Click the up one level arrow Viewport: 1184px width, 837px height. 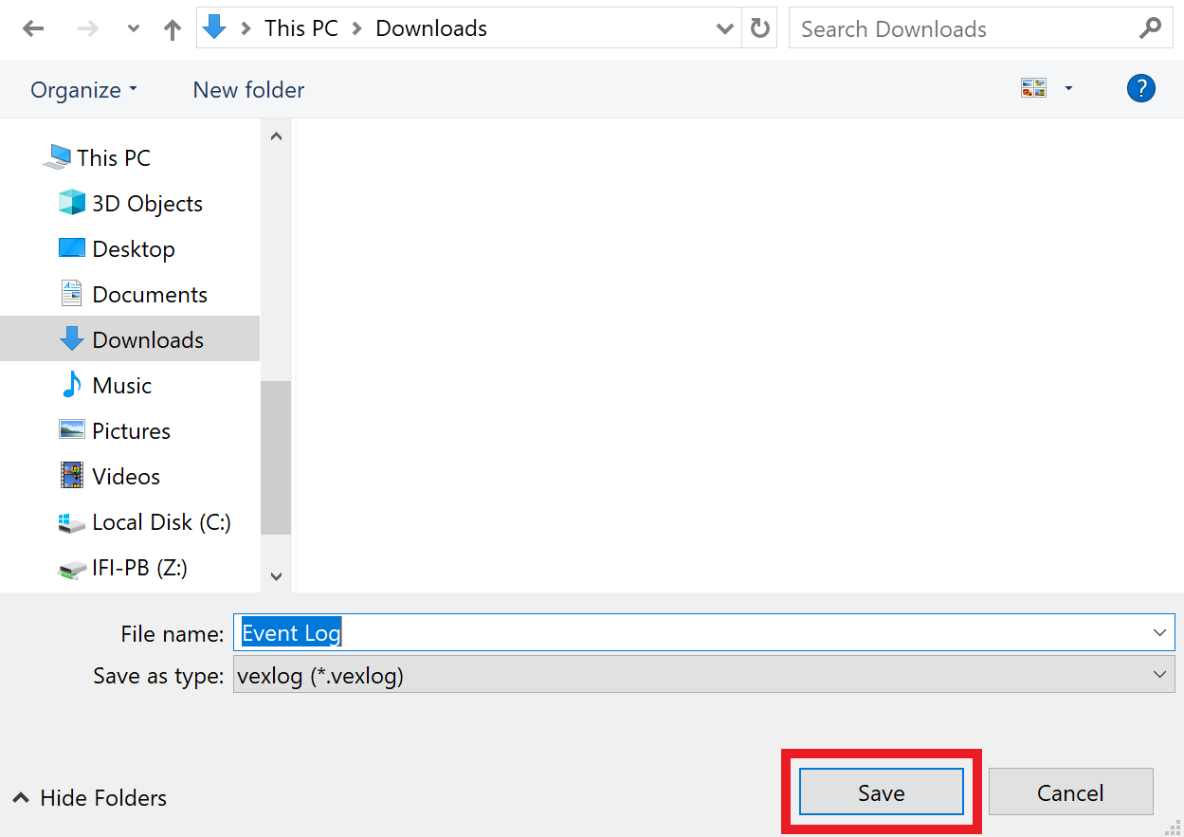point(172,28)
